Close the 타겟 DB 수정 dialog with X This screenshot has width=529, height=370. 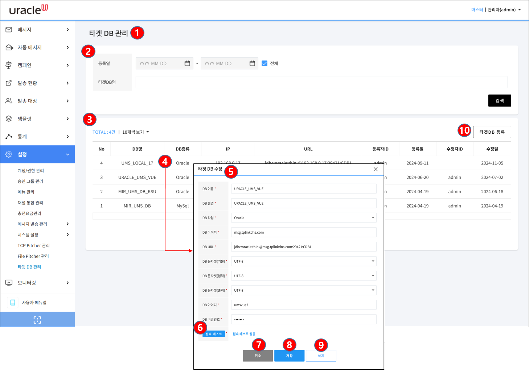pyautogui.click(x=376, y=169)
